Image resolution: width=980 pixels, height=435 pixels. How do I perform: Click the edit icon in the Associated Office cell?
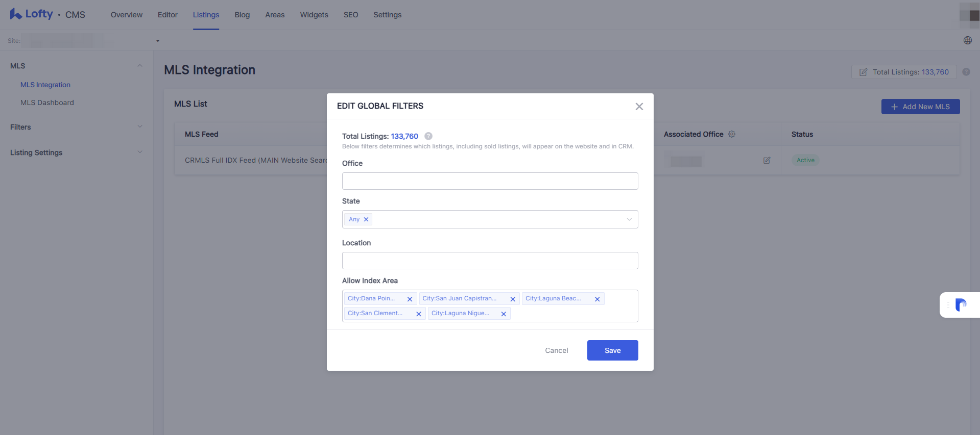[x=767, y=160]
